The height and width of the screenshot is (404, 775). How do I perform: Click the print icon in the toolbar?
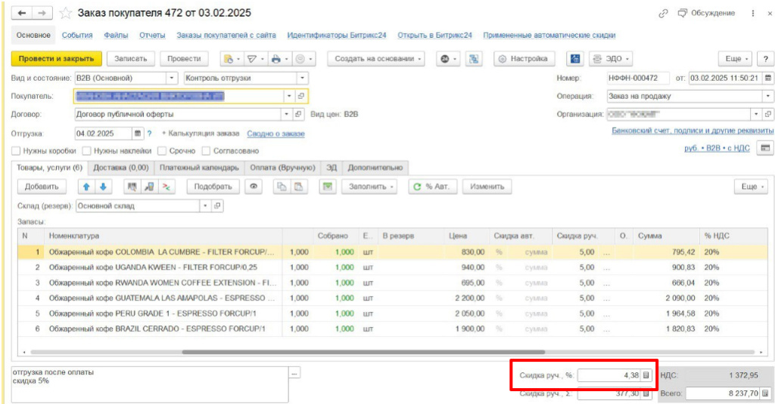click(275, 59)
